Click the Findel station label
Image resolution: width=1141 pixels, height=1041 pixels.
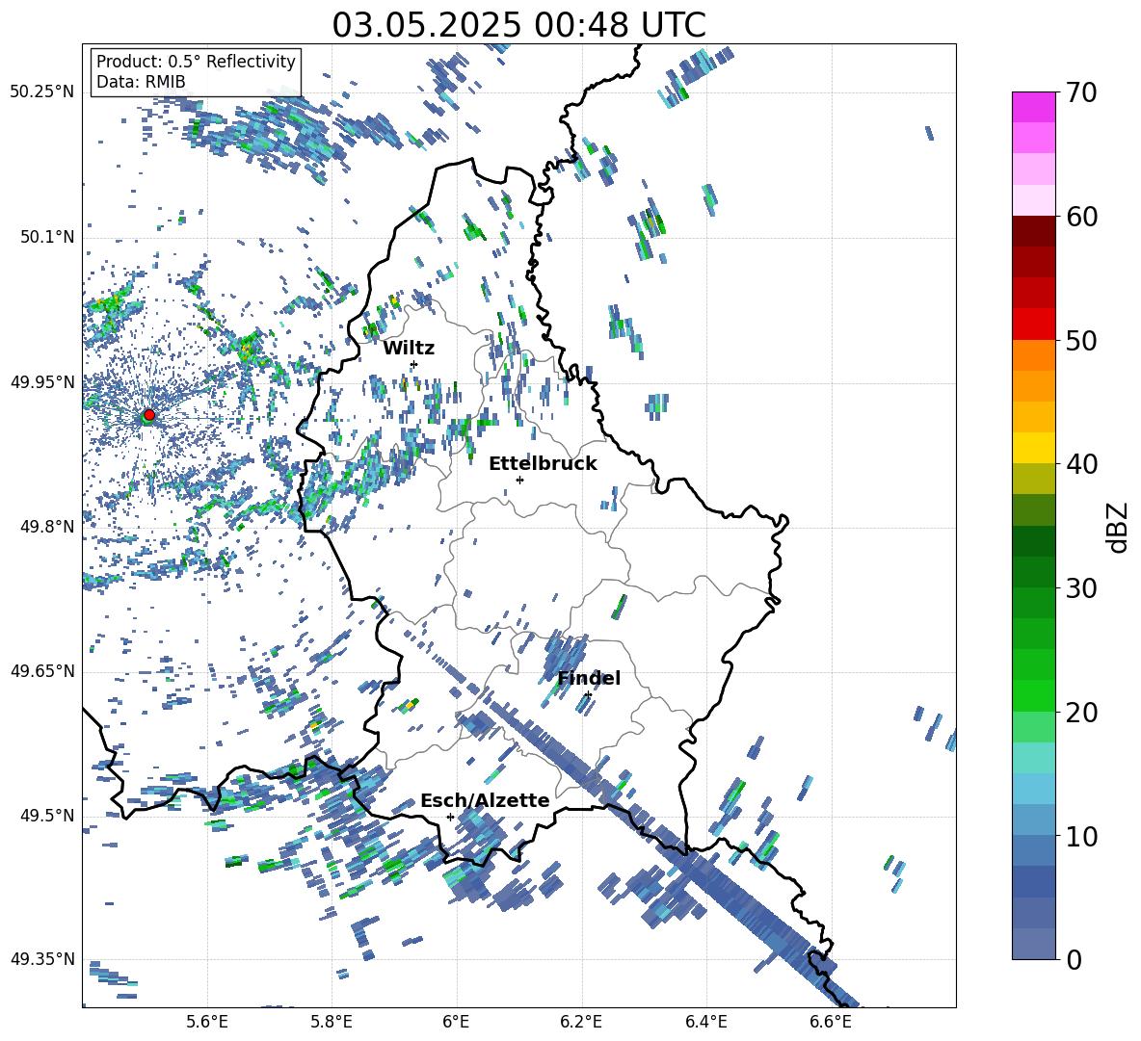pos(589,678)
